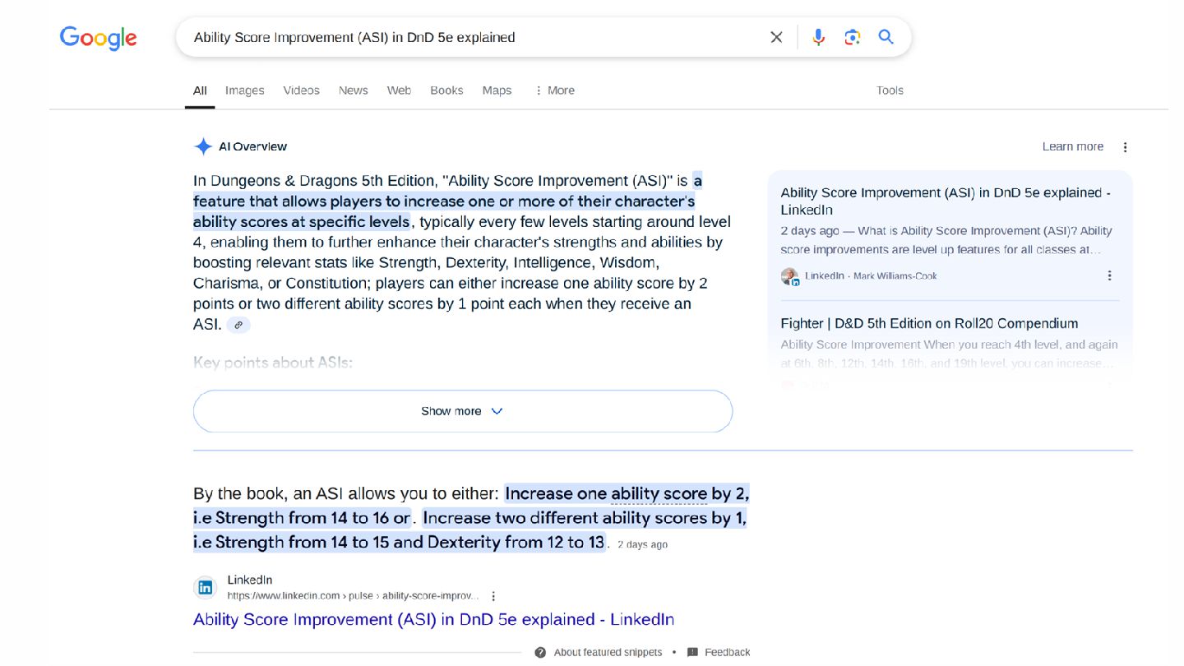Open search Tools
This screenshot has height=666, width=1184.
click(x=890, y=90)
